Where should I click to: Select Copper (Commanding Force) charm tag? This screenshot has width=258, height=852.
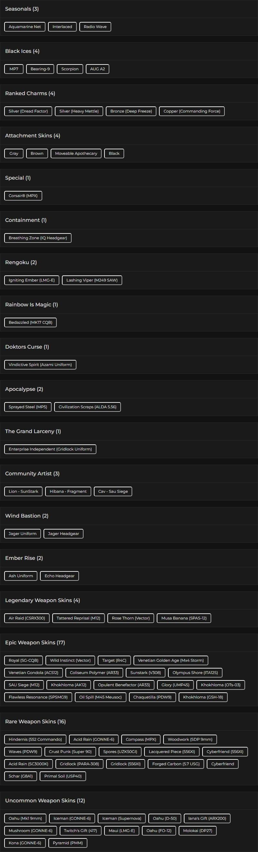[x=192, y=112]
